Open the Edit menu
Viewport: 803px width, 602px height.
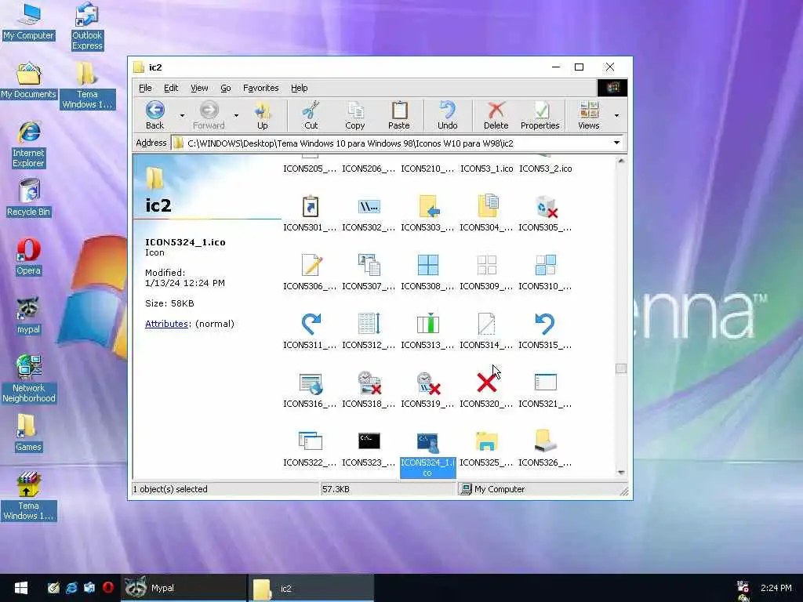click(x=170, y=88)
